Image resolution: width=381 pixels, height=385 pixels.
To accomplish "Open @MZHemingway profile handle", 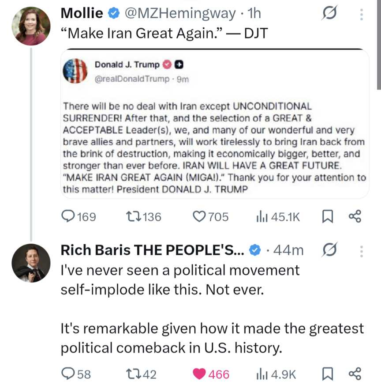I will point(180,13).
